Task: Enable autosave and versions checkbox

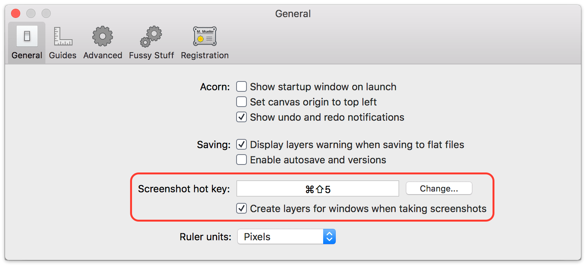Action: (241, 160)
